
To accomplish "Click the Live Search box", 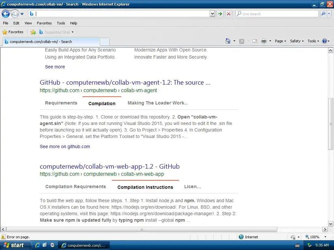I will [x=277, y=14].
